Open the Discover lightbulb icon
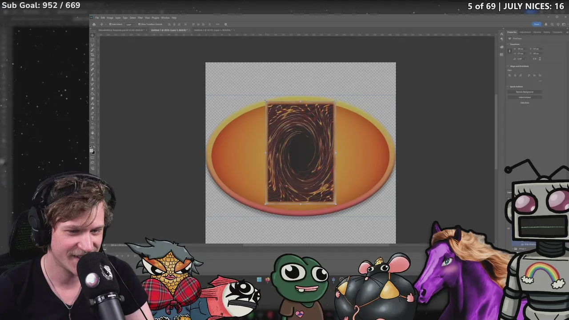The image size is (569, 320). (558, 24)
